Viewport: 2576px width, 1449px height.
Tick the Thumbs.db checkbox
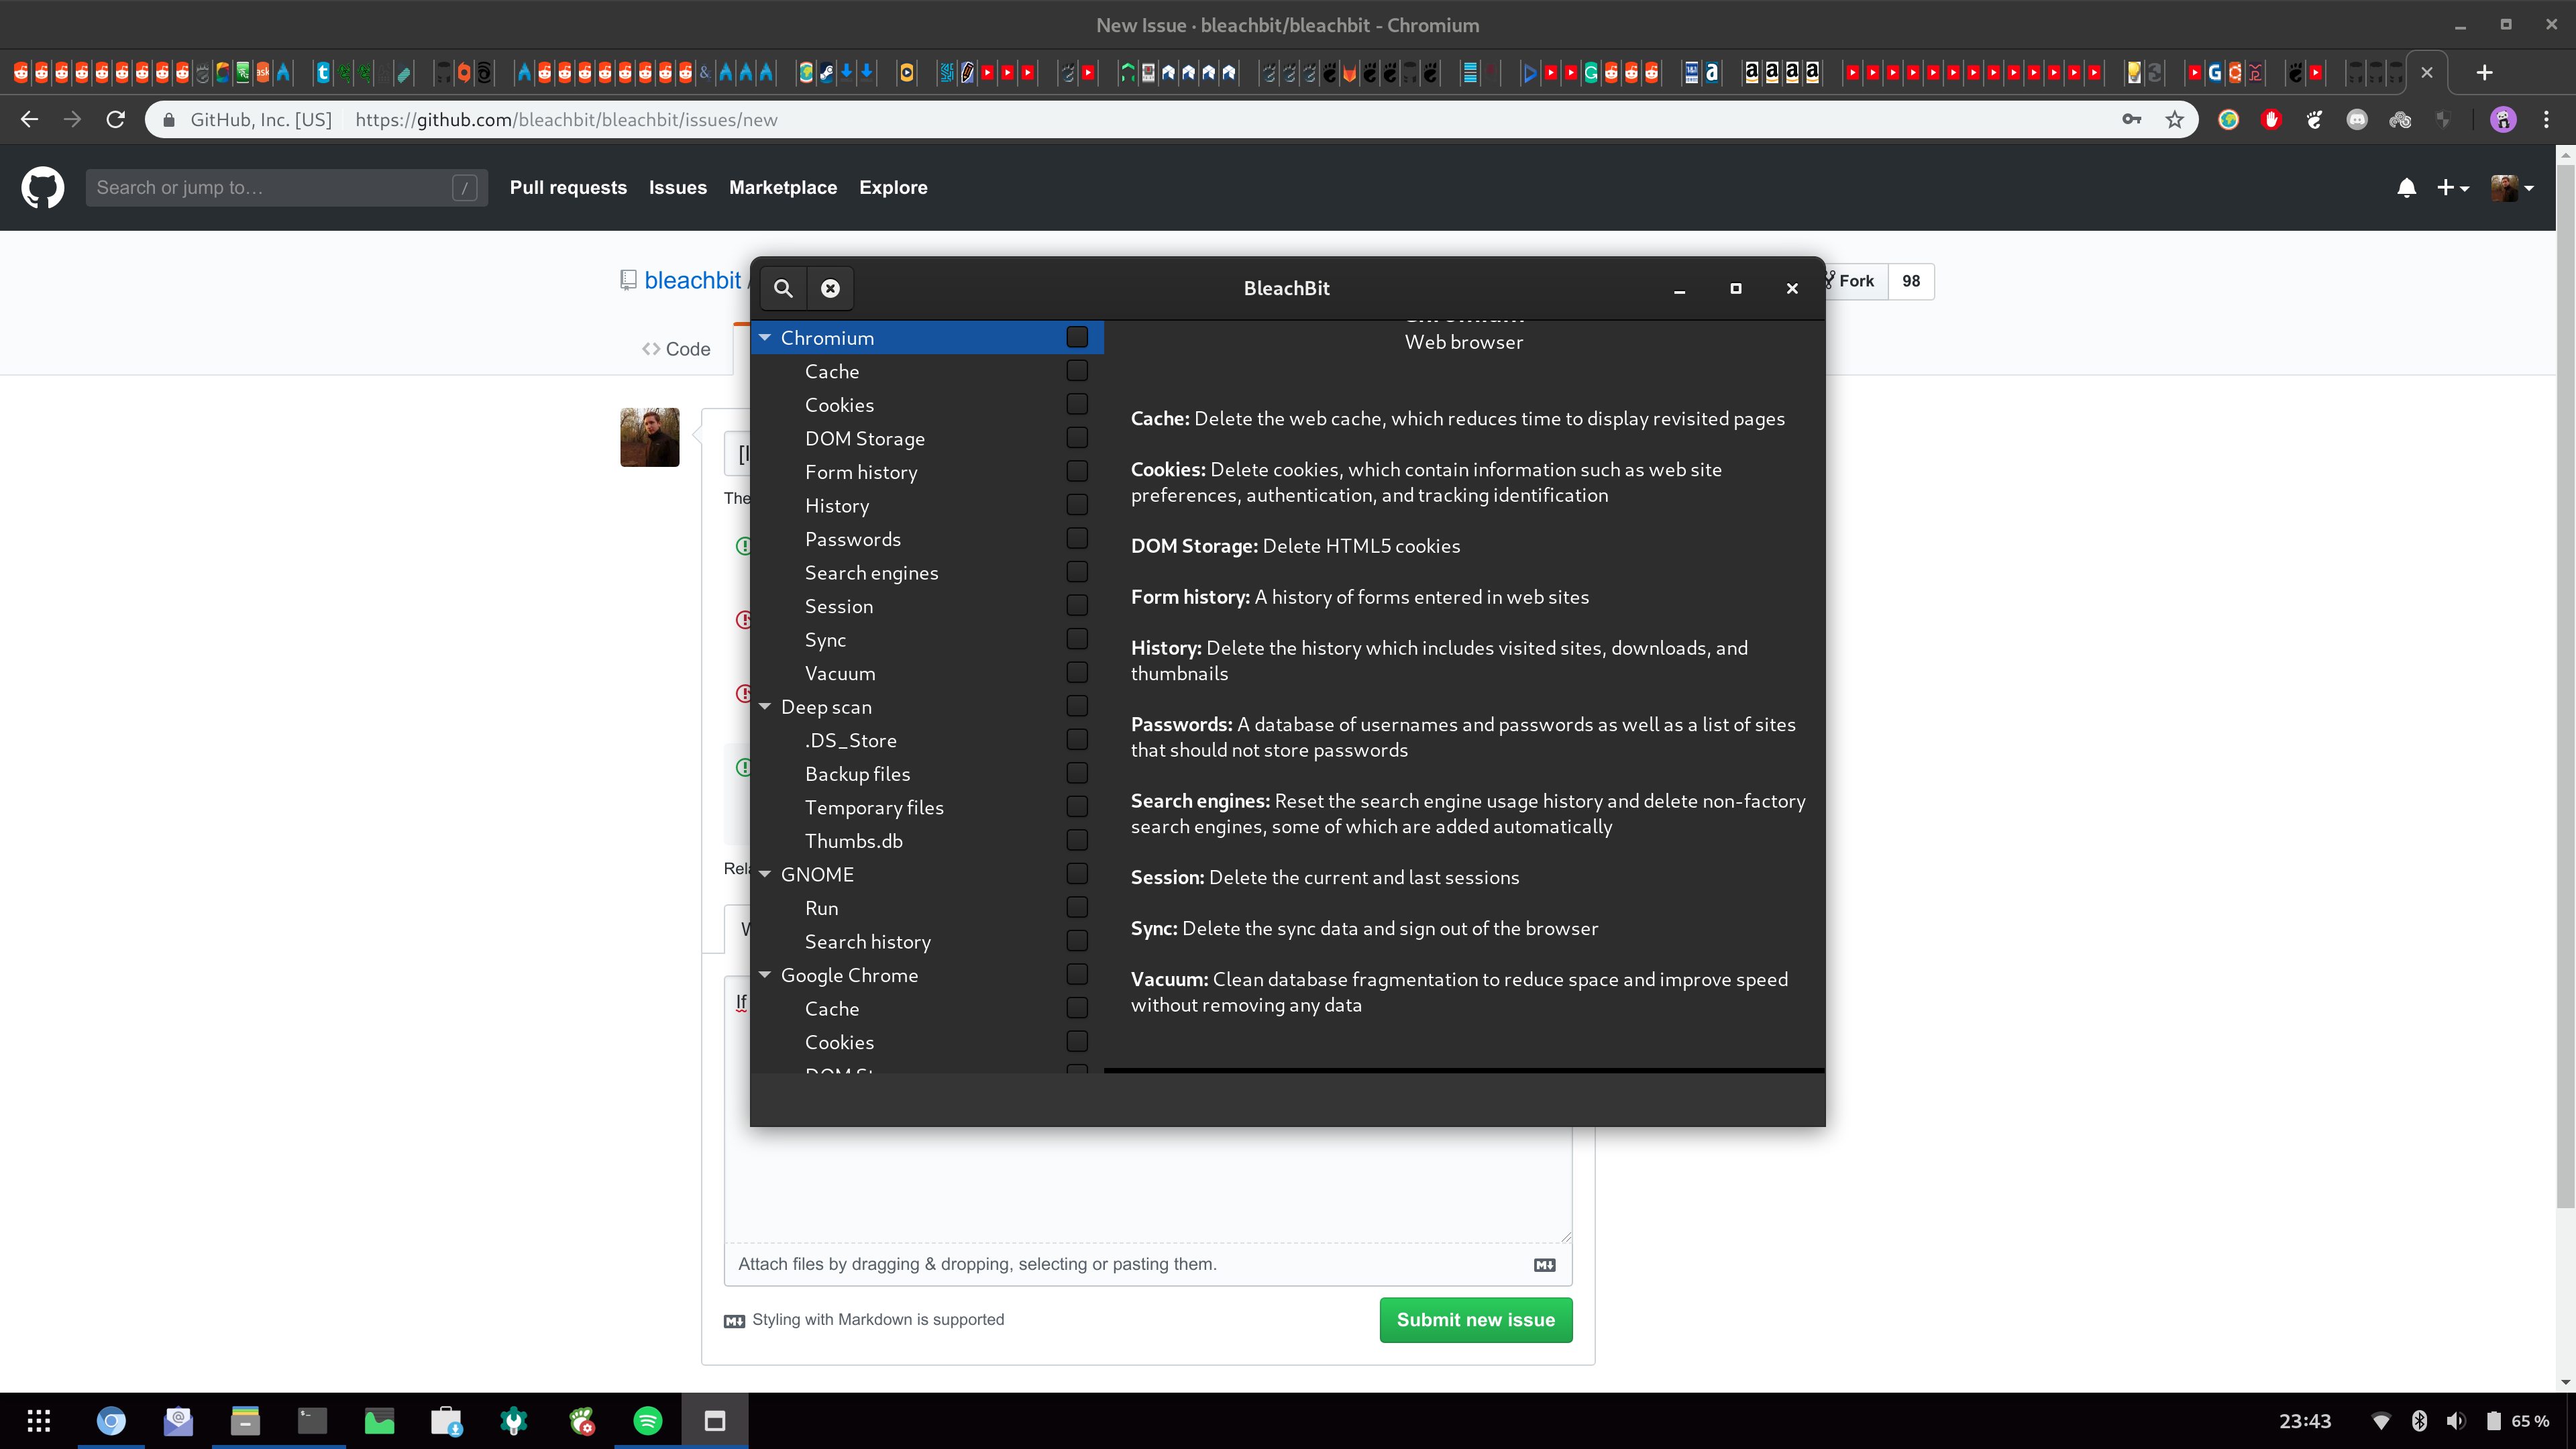1077,841
